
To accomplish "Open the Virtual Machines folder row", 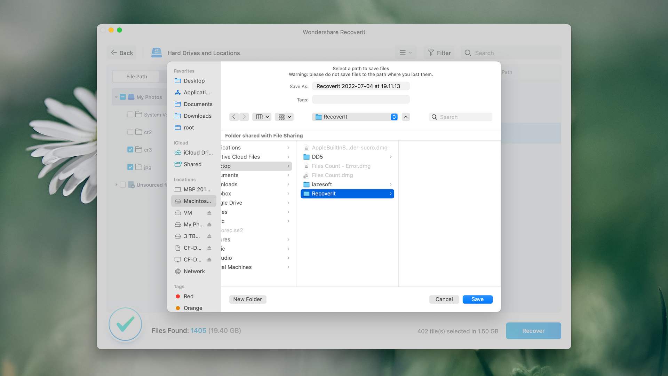I will tap(256, 267).
